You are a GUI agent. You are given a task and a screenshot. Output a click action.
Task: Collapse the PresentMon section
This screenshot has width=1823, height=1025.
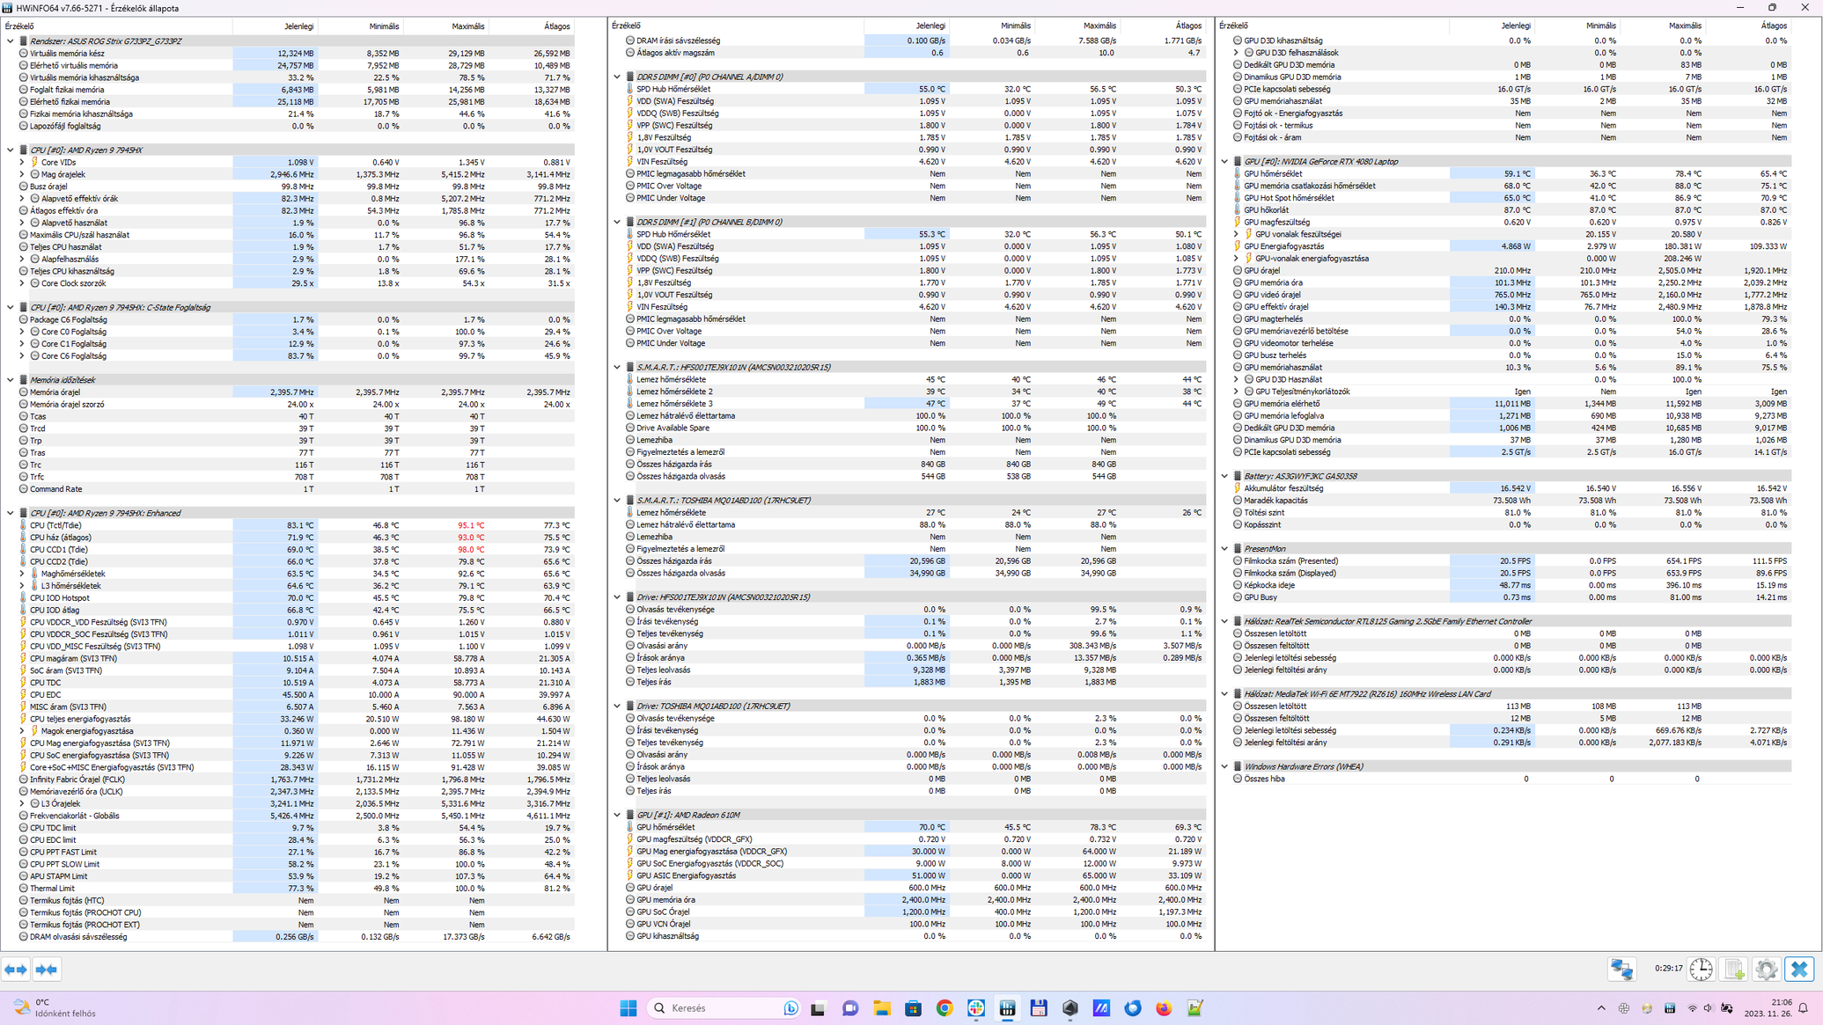point(1224,549)
